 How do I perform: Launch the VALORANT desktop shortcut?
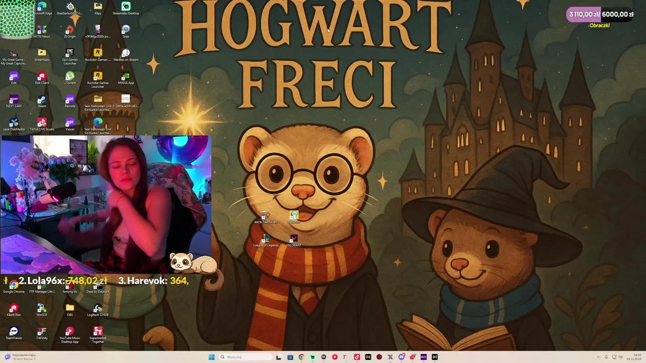click(x=294, y=240)
